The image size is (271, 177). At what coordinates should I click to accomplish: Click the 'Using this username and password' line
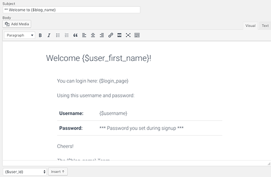96,95
